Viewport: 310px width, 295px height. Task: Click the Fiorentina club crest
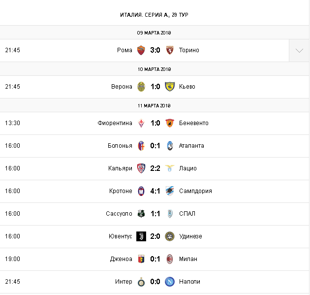click(141, 123)
